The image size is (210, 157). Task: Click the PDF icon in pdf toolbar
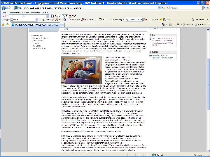(x=70, y=16)
